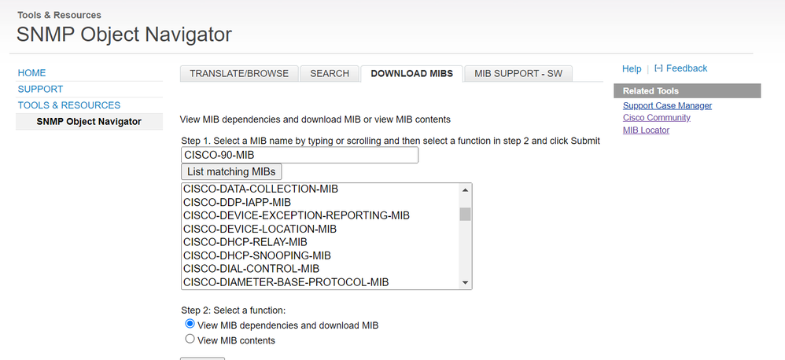Screen dimensions: 785x360
Task: Select CISCO-DHCP-RELAY-MIB in the list
Action: pyautogui.click(x=320, y=242)
